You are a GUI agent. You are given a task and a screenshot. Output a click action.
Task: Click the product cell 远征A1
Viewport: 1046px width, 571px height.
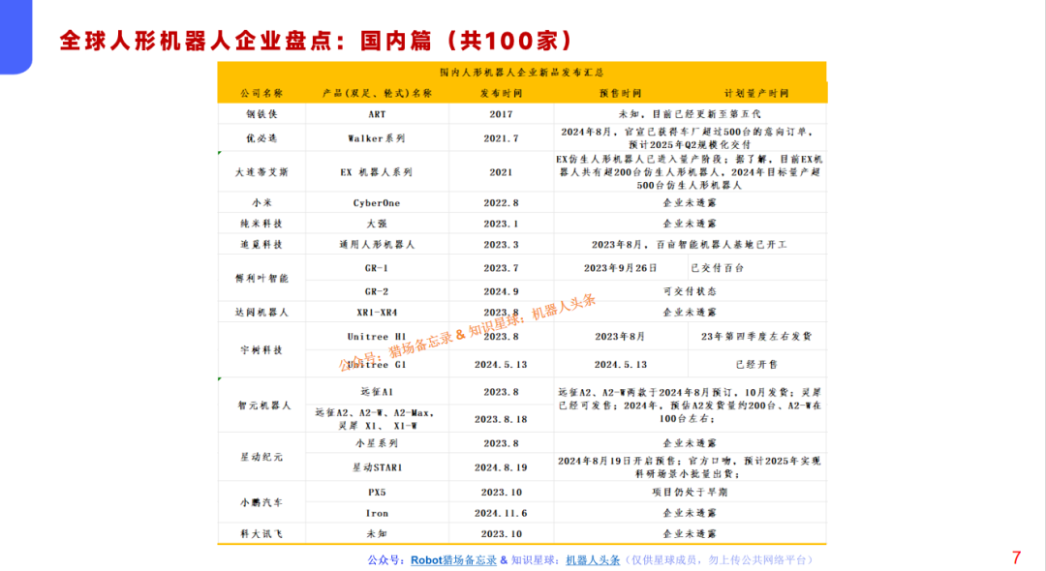click(x=377, y=392)
